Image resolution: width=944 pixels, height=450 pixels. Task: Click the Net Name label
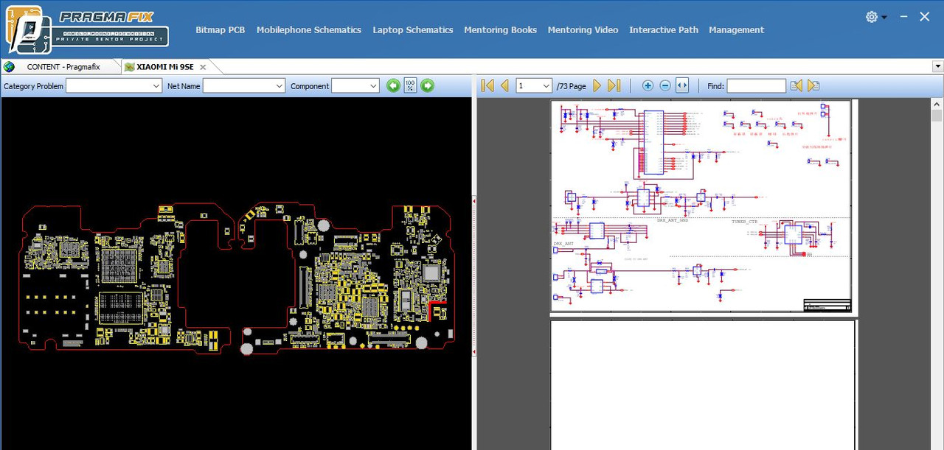[x=184, y=86]
